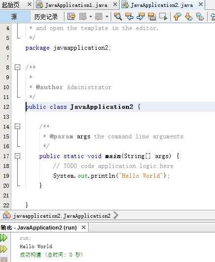The height and width of the screenshot is (262, 215).
Task: Collapse the main method fold at line 17
Action: point(17,156)
